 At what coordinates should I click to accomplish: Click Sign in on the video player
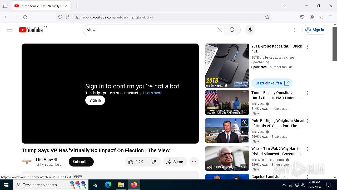(x=95, y=100)
